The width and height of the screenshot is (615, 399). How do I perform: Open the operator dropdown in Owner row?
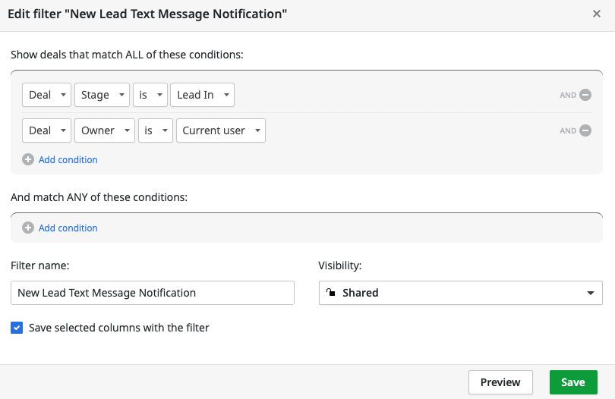pos(155,130)
